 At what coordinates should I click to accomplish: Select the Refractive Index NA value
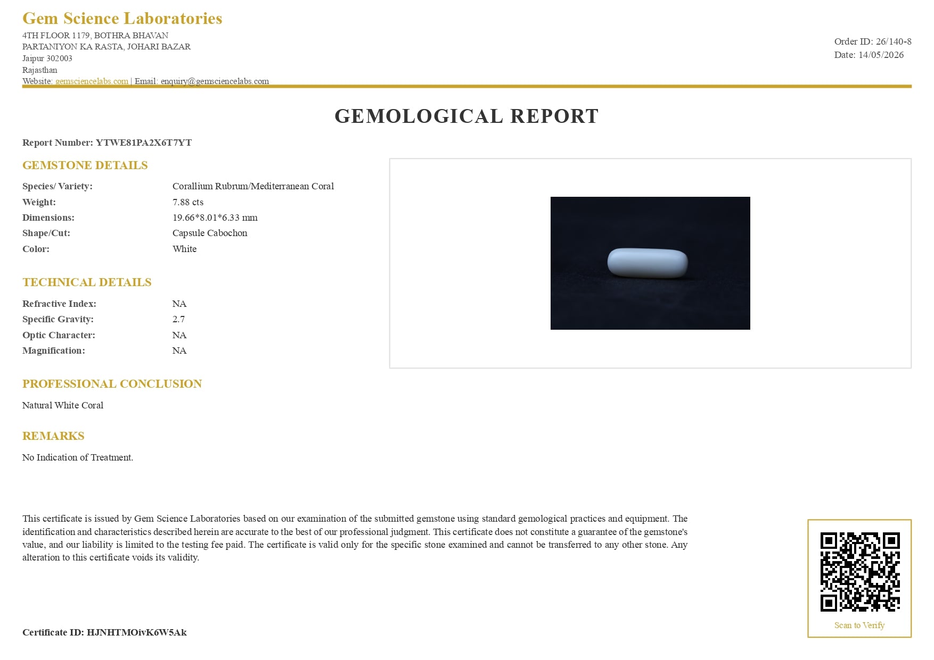point(179,304)
